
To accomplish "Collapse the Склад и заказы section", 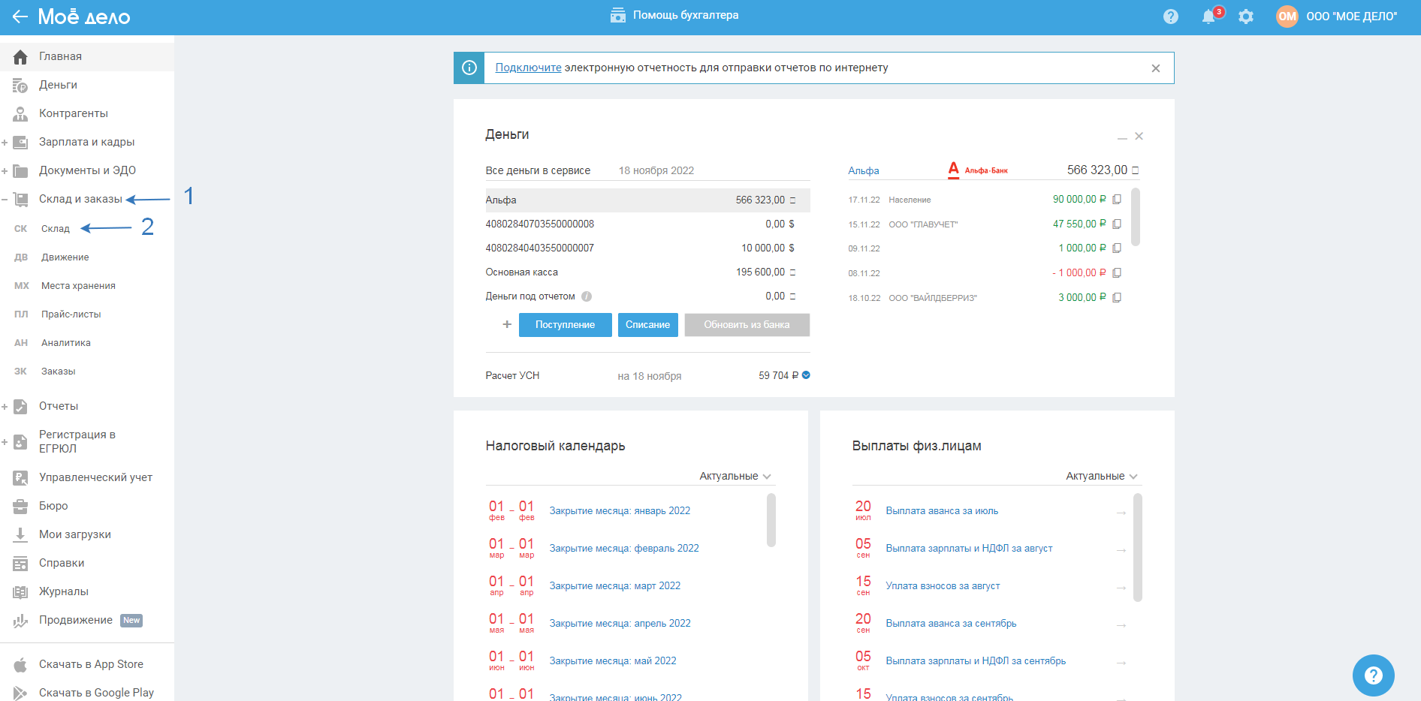I will tap(5, 200).
